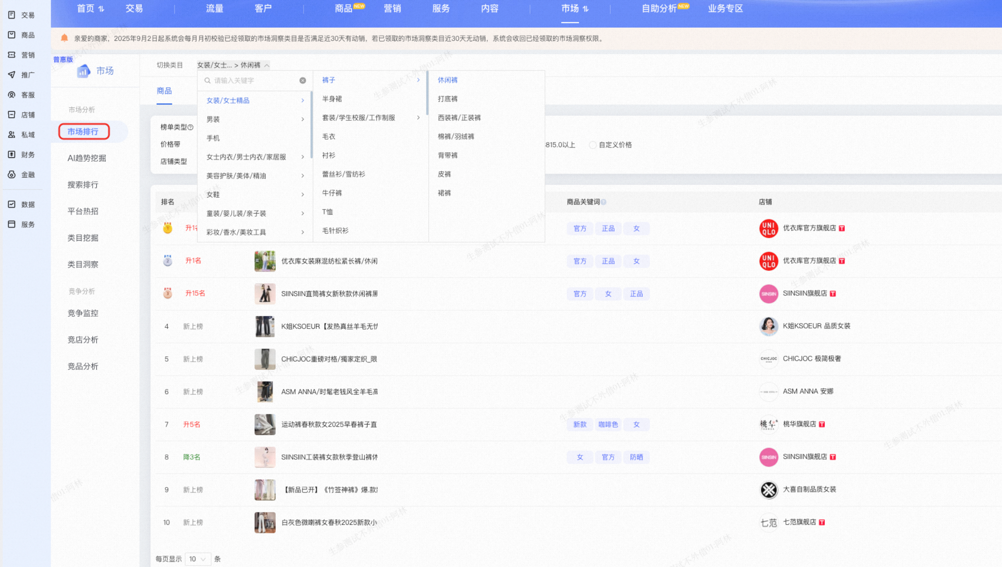The width and height of the screenshot is (1002, 567).
Task: Open the 交易 sidebar icon
Action: pyautogui.click(x=12, y=15)
